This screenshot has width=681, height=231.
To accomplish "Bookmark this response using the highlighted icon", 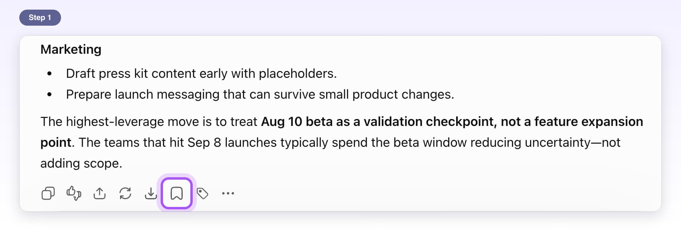I will 177,193.
